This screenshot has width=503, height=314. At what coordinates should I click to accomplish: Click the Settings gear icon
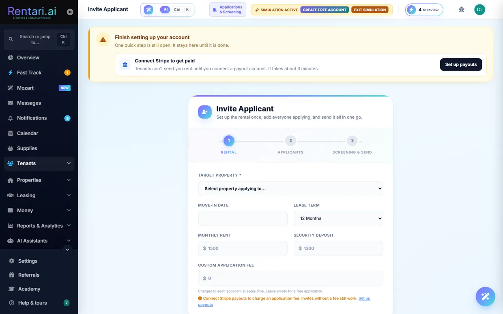[11, 261]
